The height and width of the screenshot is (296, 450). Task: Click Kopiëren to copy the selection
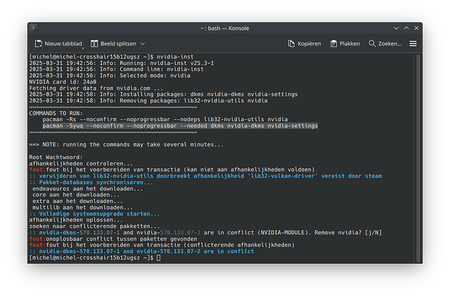pos(304,44)
